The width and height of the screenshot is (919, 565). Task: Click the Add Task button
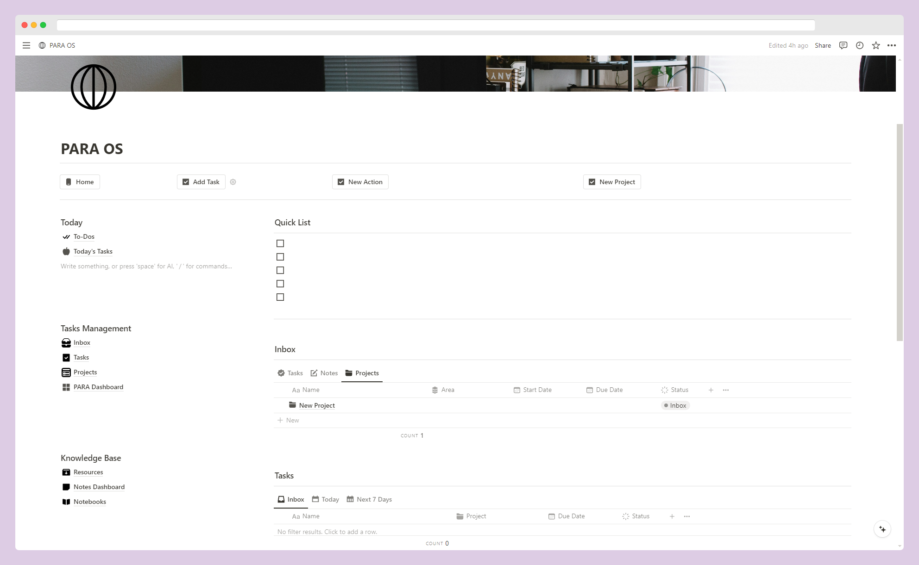pyautogui.click(x=201, y=182)
